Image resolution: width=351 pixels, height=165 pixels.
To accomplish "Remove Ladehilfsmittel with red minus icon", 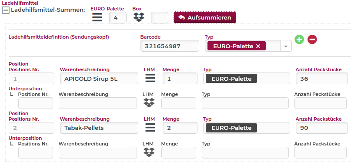I will tap(312, 40).
